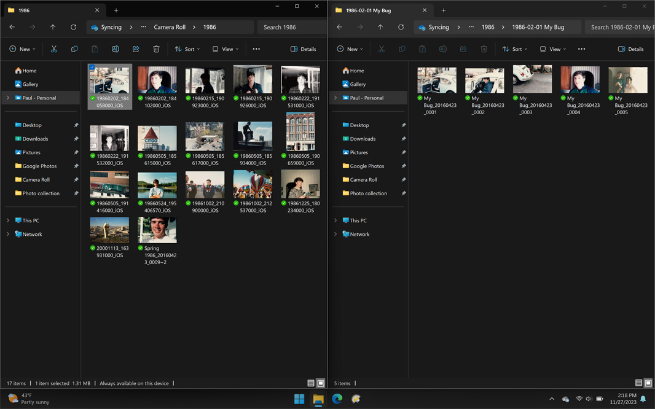Click the Search 1986 input box
The height and width of the screenshot is (409, 655).
point(292,27)
